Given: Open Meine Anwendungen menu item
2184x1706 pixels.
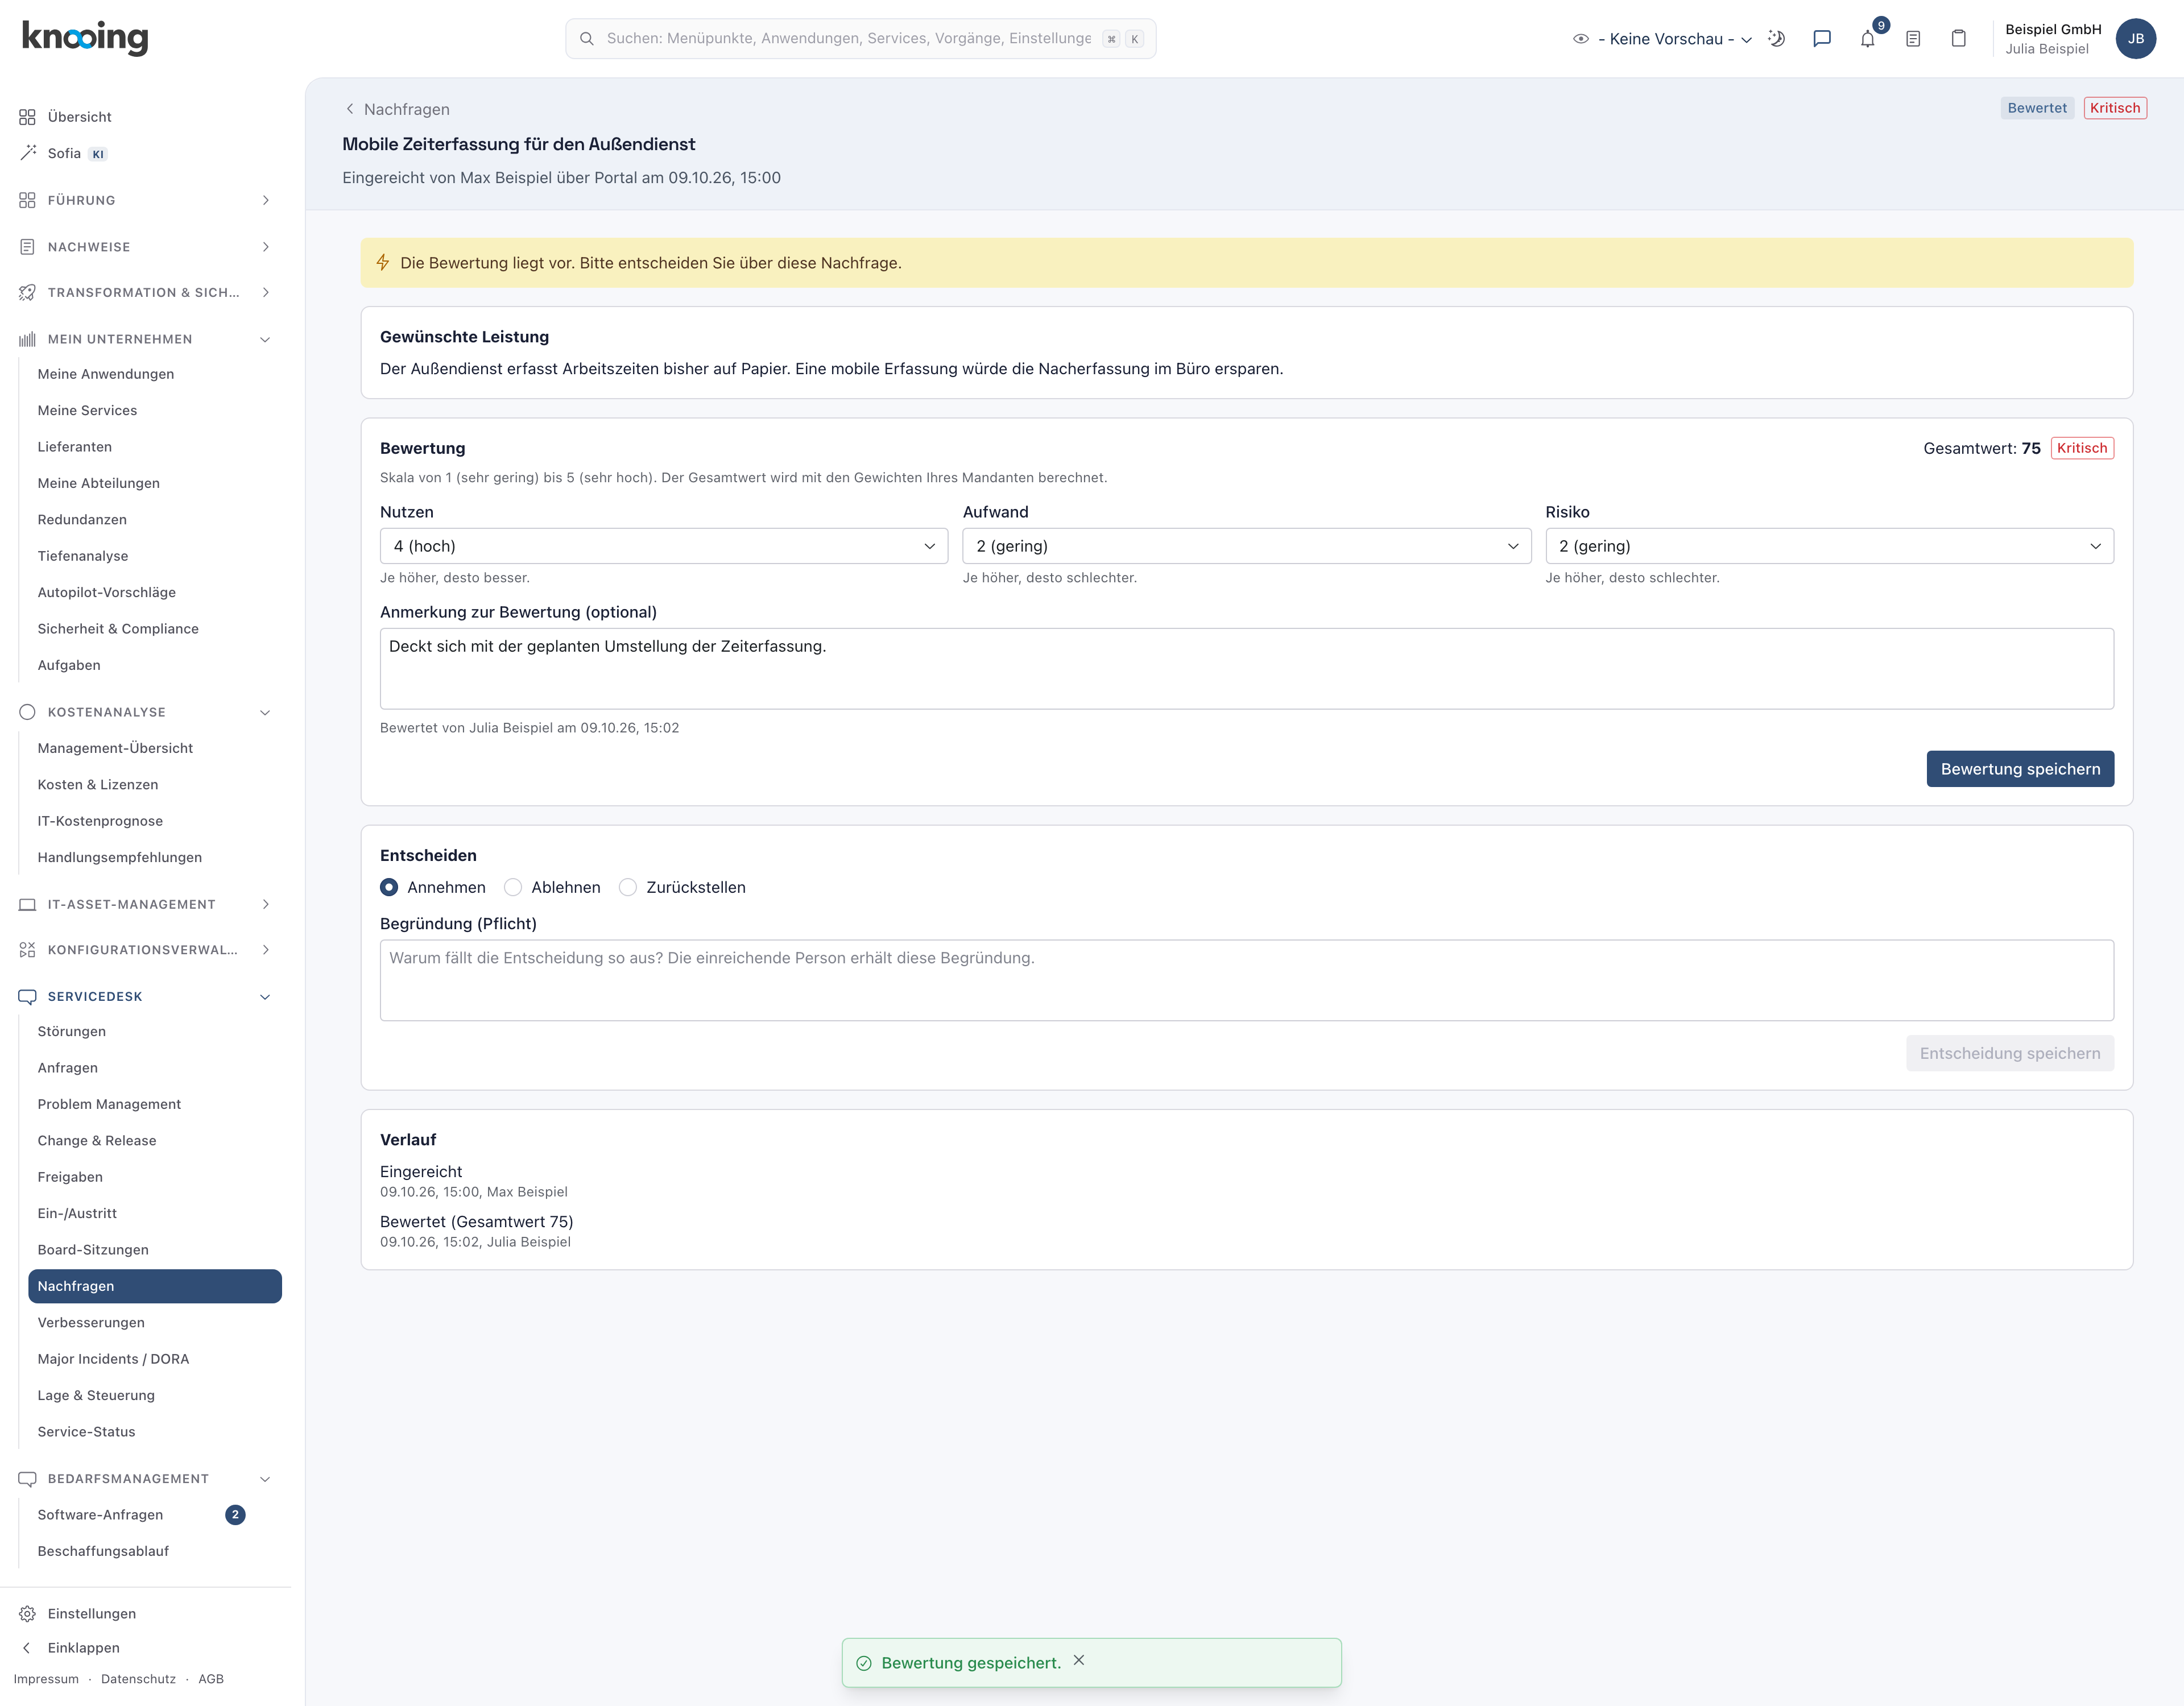Looking at the screenshot, I should click(106, 374).
